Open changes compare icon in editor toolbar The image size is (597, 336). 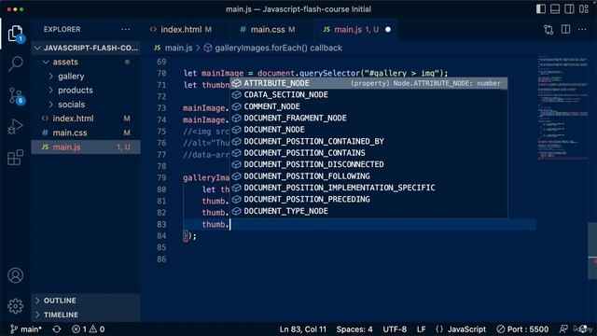coord(548,29)
